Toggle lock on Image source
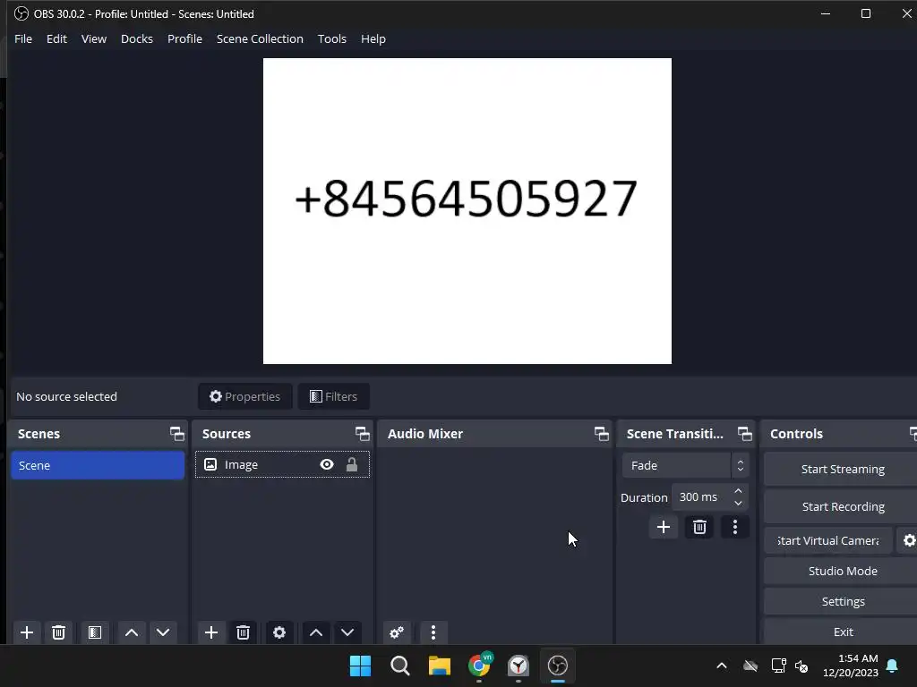The height and width of the screenshot is (687, 917). tap(351, 464)
